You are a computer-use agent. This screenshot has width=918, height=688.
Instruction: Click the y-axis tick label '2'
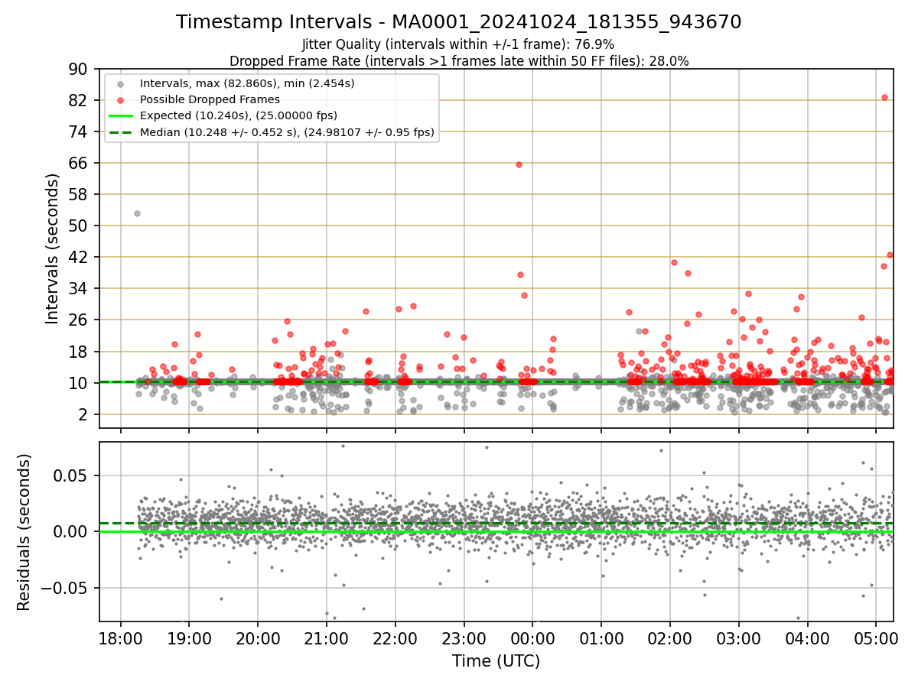pos(84,414)
